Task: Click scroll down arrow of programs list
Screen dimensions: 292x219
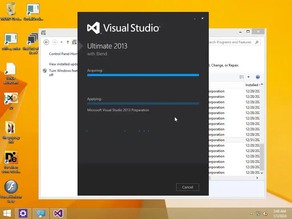Action: point(262,173)
